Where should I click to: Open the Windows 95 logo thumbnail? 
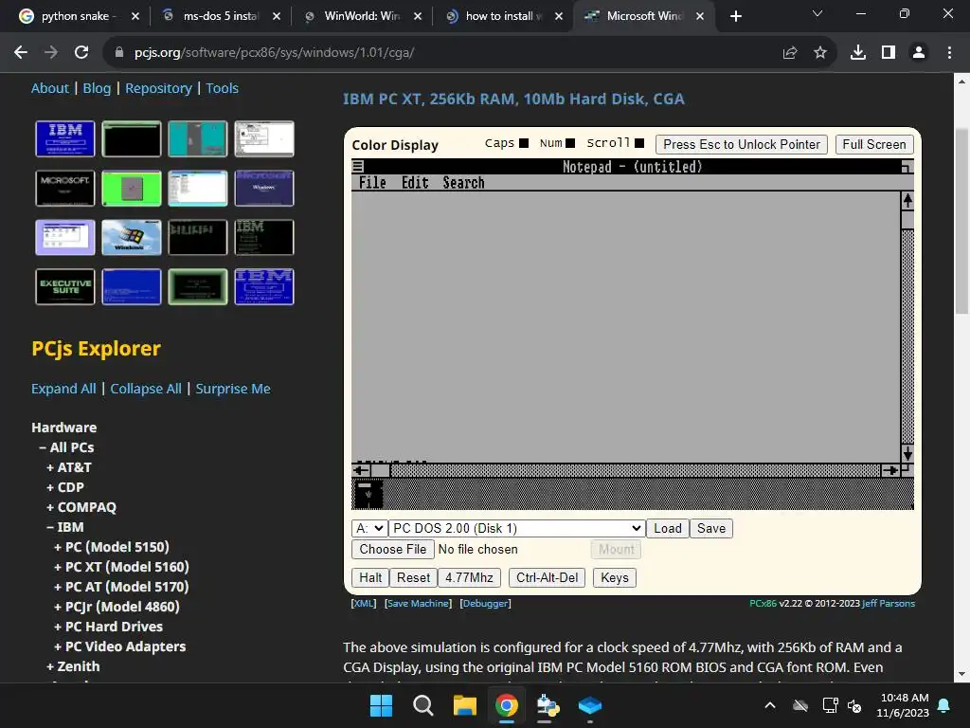pos(131,237)
